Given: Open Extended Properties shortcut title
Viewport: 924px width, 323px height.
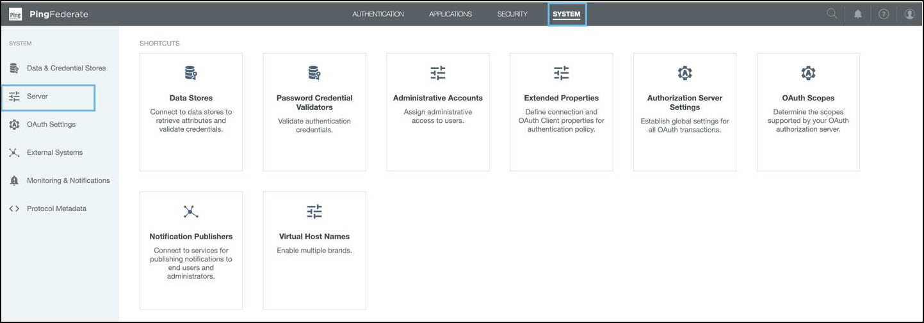Looking at the screenshot, I should 562,98.
